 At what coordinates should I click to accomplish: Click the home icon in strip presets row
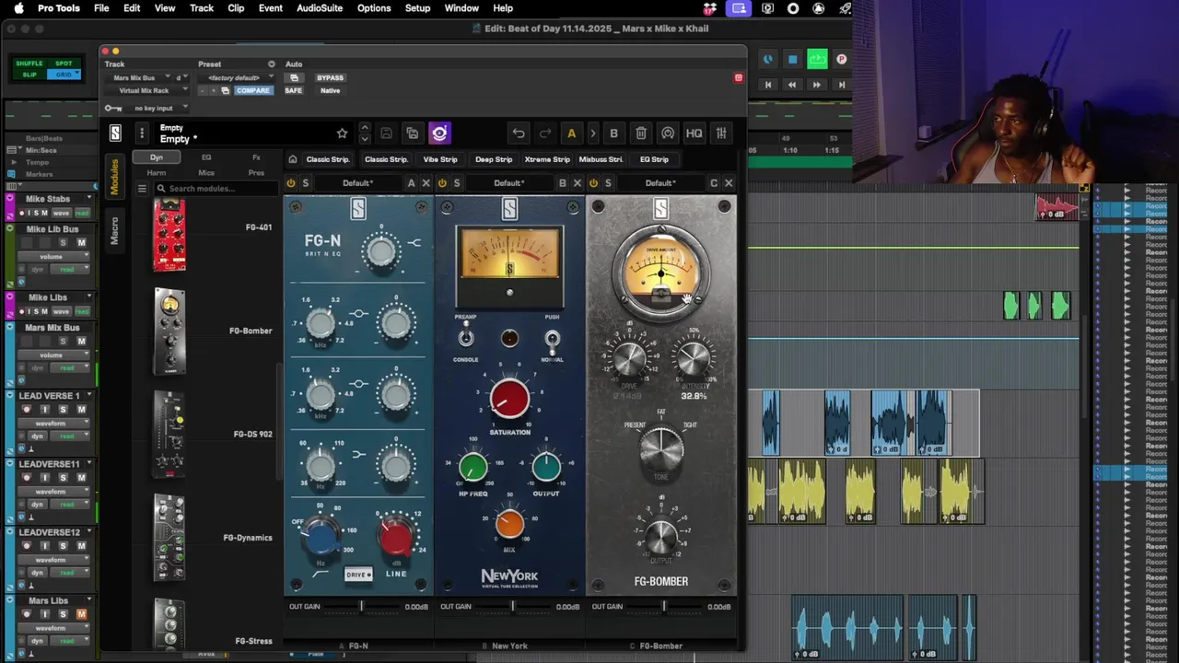tap(293, 159)
